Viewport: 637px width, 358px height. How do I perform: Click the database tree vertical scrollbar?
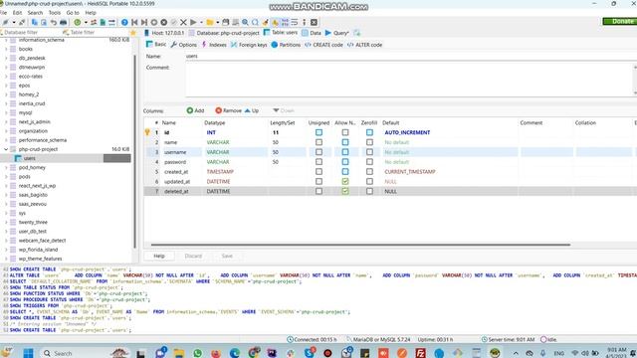135,151
